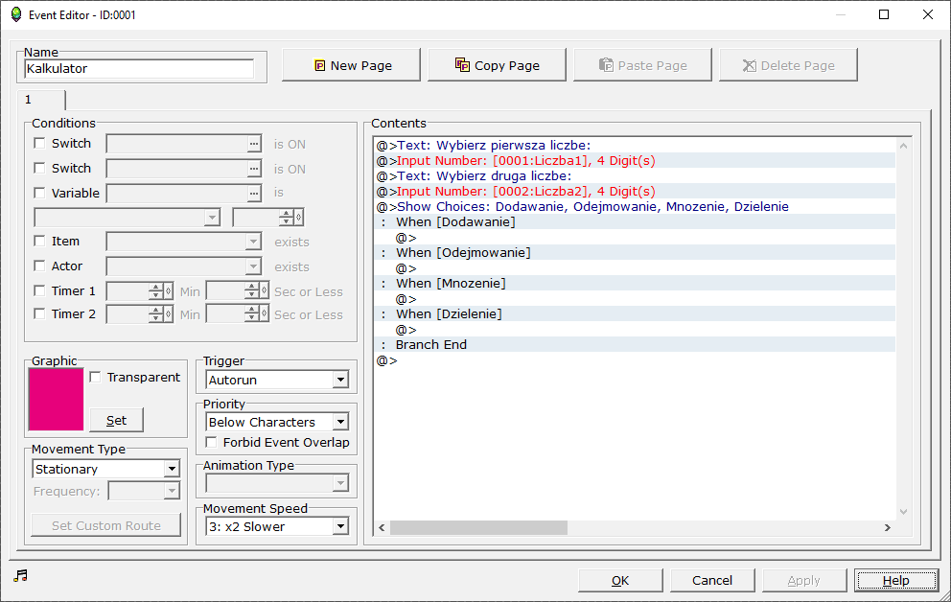
Task: Open the Movement Speed dropdown
Action: point(277,526)
